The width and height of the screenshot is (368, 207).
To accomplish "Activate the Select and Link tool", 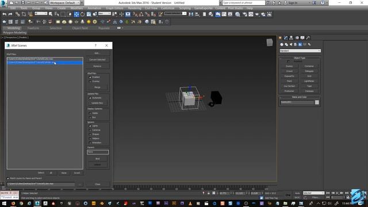I will point(18,14).
